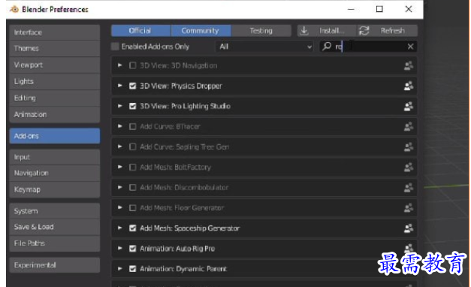Expand the Sapling Tree Gen details
The image size is (471, 287).
point(120,147)
